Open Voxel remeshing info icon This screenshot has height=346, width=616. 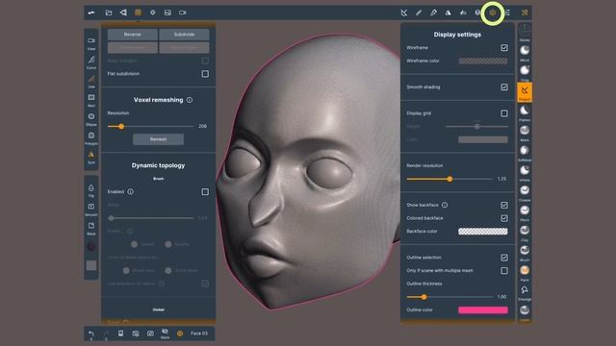(x=190, y=100)
